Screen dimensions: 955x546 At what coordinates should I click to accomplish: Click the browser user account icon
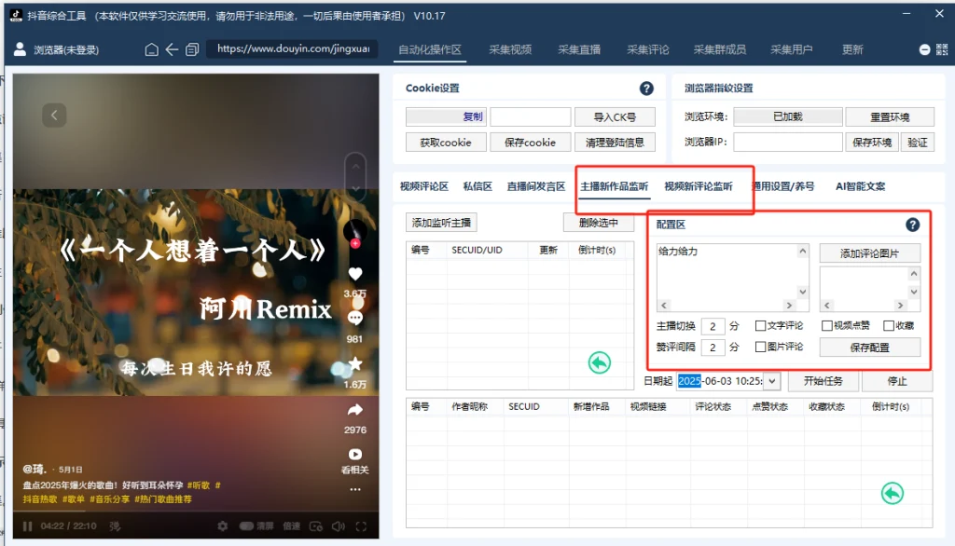pyautogui.click(x=20, y=49)
